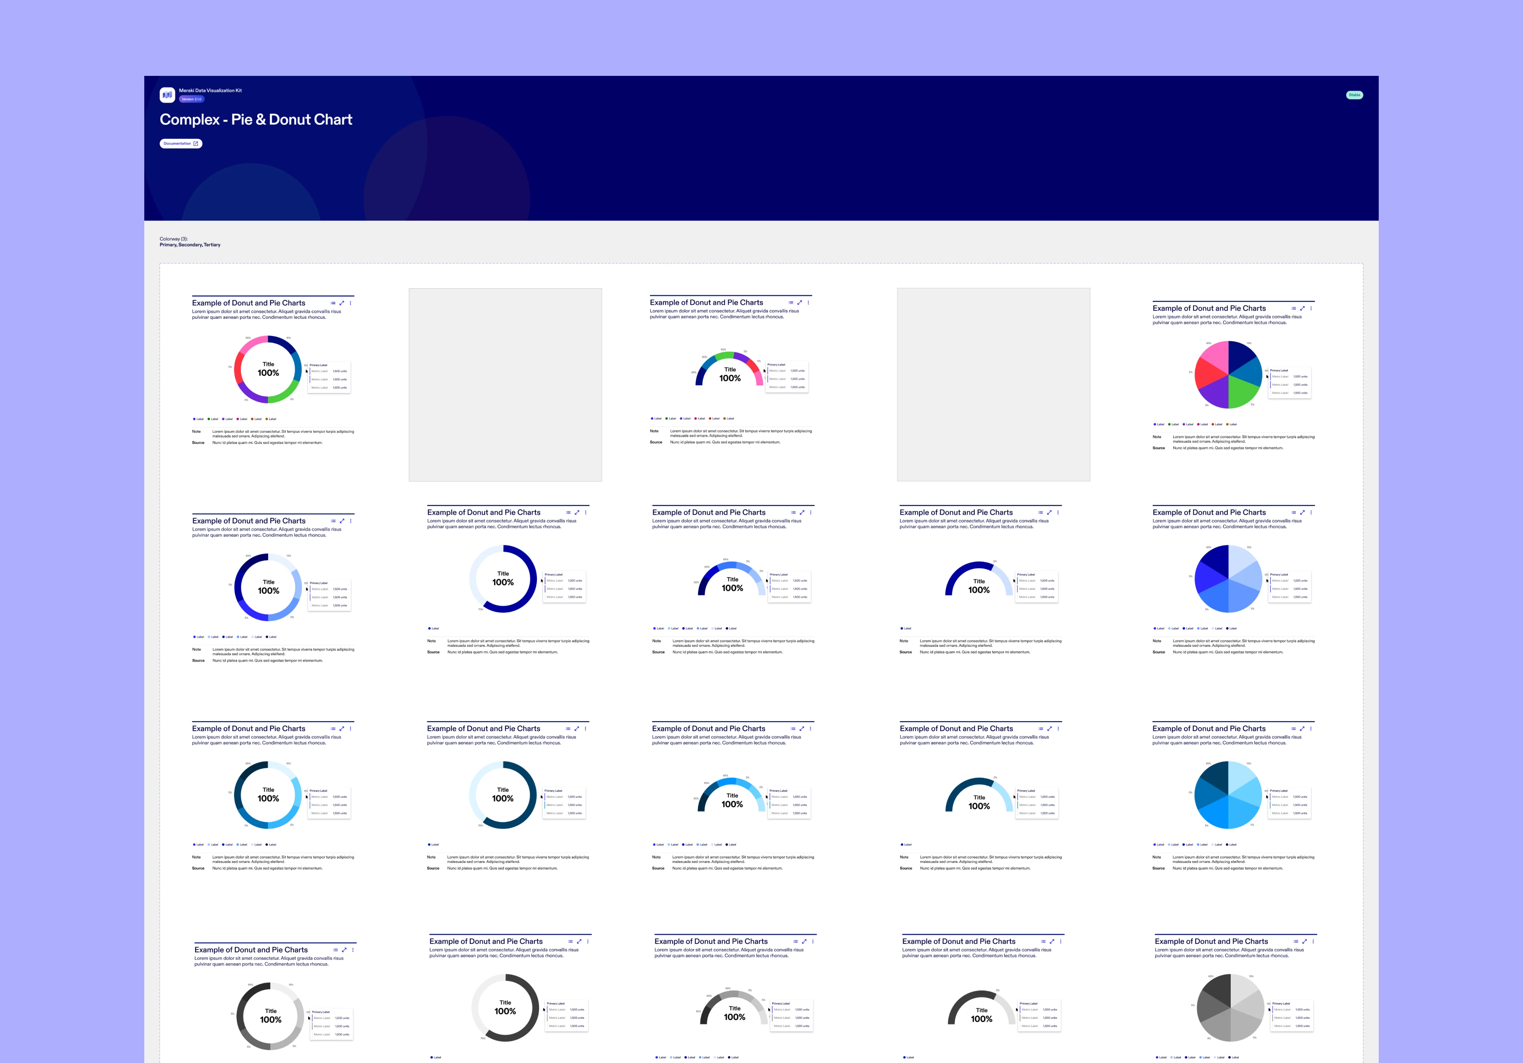Expand the teal single-value half-donut card
The width and height of the screenshot is (1523, 1063).
[1049, 729]
